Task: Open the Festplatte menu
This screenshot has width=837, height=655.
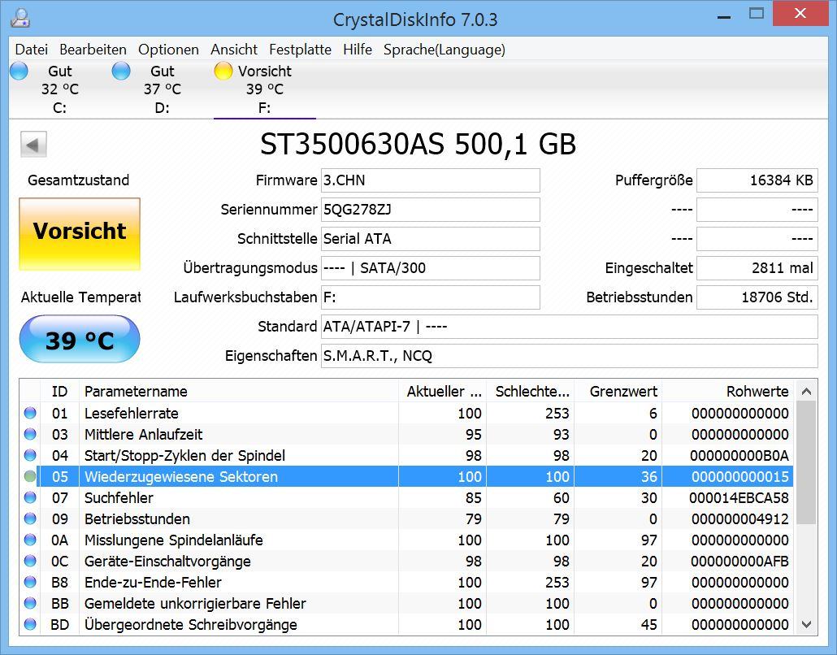Action: 300,50
